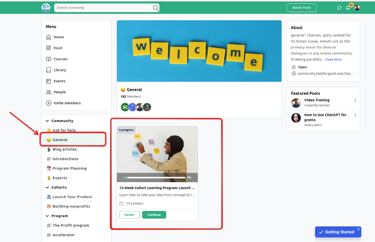Open the notifications bell
The image size is (375, 242).
(348, 8)
